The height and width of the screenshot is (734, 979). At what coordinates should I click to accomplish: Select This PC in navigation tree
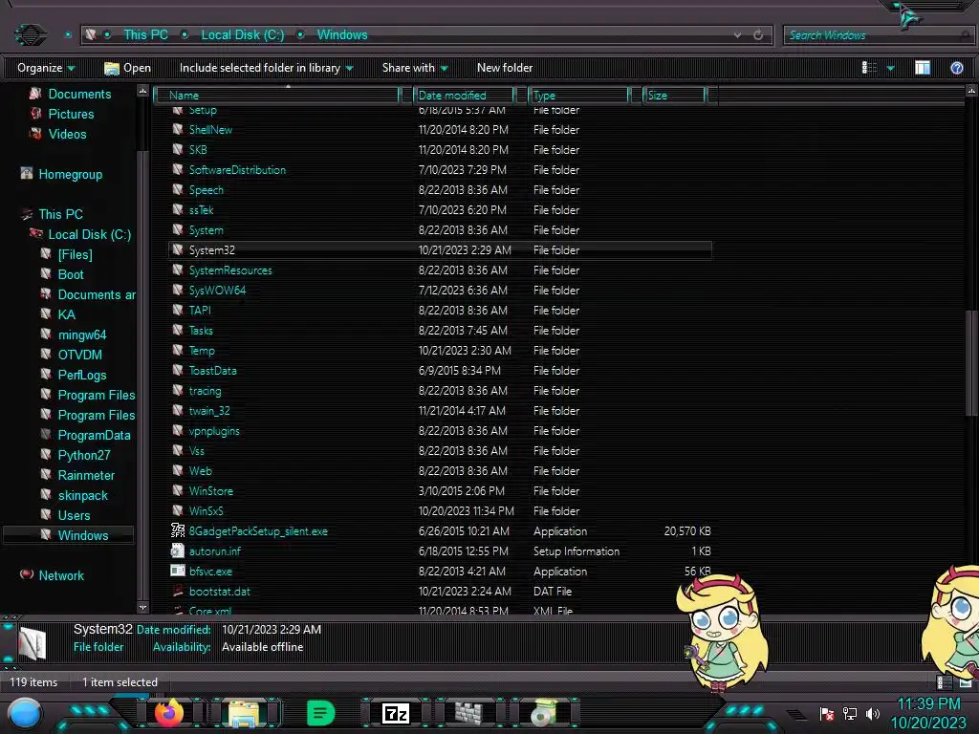60,214
